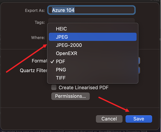
Task: Choose HEIC from the format list
Action: click(x=93, y=29)
